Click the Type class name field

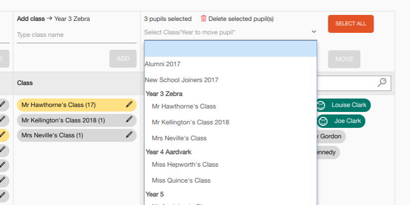(77, 35)
